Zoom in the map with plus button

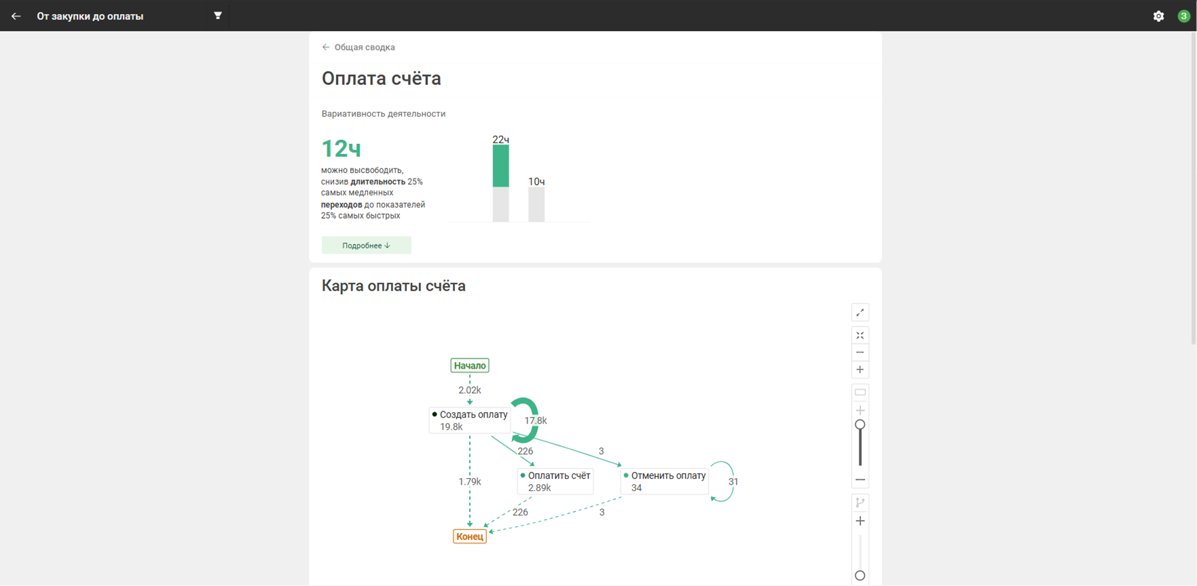pyautogui.click(x=860, y=370)
